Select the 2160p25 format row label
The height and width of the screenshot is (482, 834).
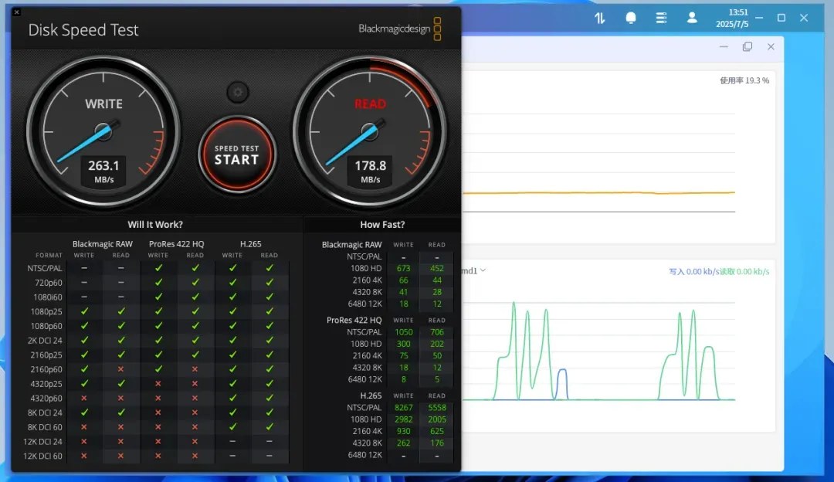(46, 355)
